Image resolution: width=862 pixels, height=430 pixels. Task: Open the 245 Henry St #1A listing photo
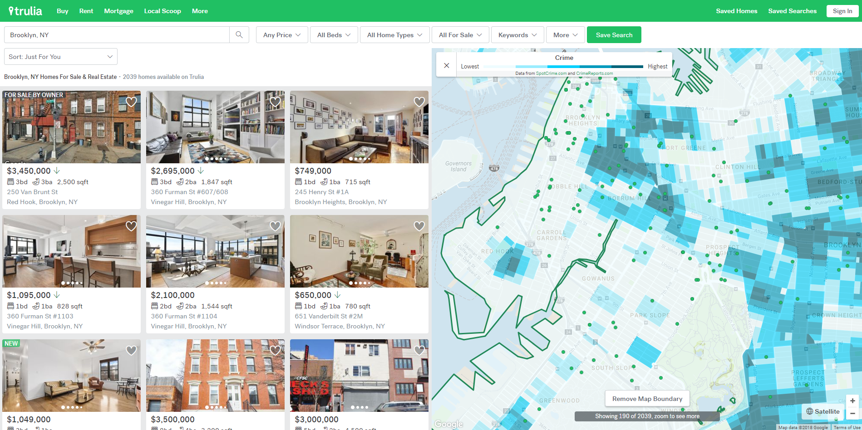pos(359,127)
